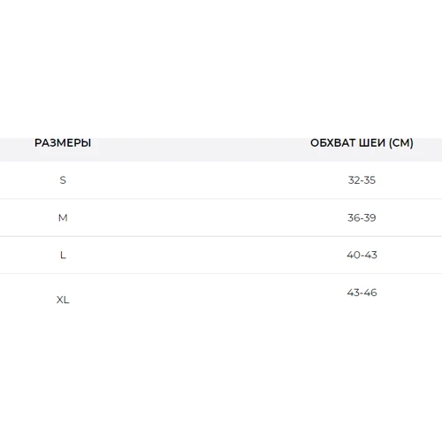This screenshot has width=442, height=442.
Task: Click the 36-39 neck measurement value
Action: point(362,217)
